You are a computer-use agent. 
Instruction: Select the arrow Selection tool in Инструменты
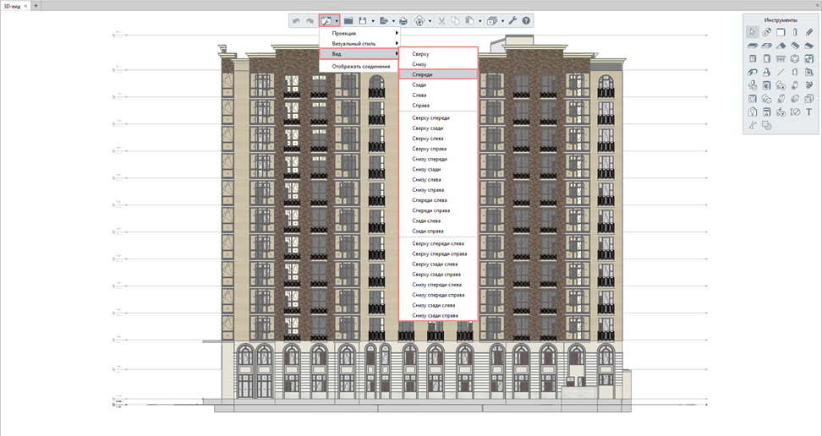753,32
